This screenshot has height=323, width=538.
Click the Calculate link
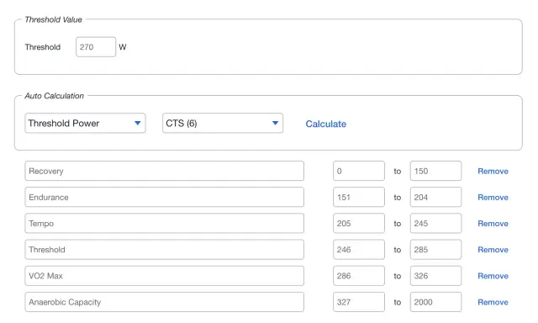[x=326, y=124]
